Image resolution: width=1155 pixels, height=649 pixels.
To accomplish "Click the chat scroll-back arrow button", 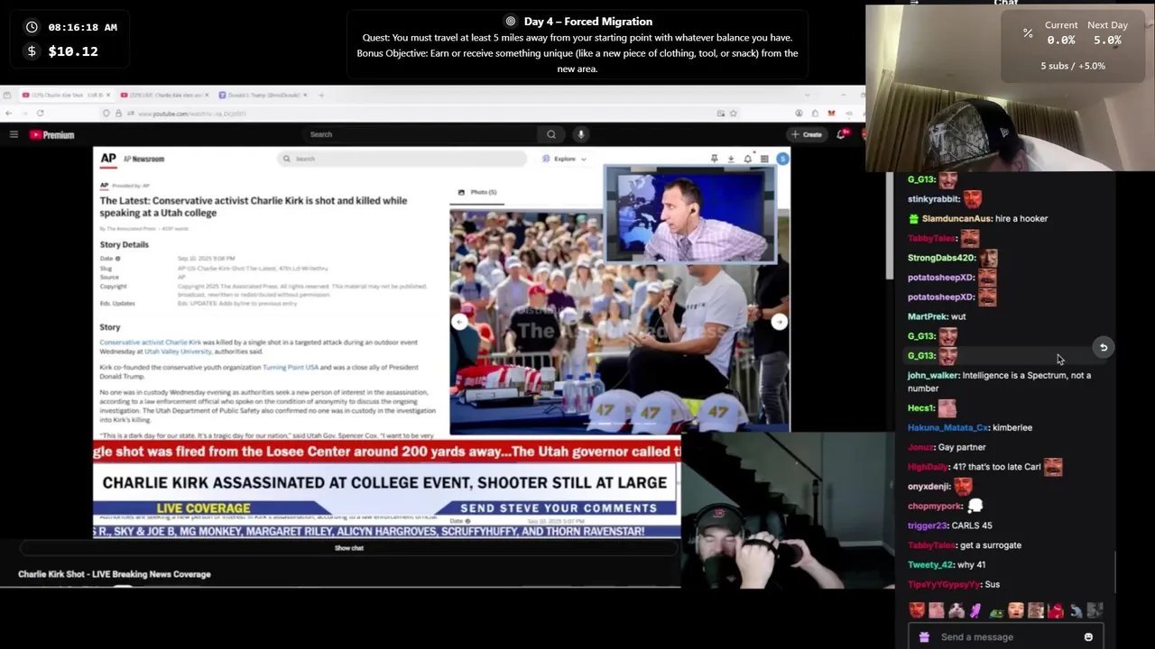I will [x=1103, y=347].
